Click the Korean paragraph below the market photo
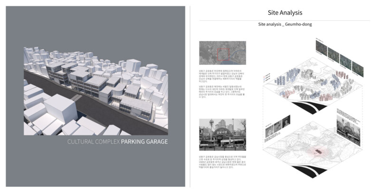This screenshot has height=193, width=380. [222, 163]
